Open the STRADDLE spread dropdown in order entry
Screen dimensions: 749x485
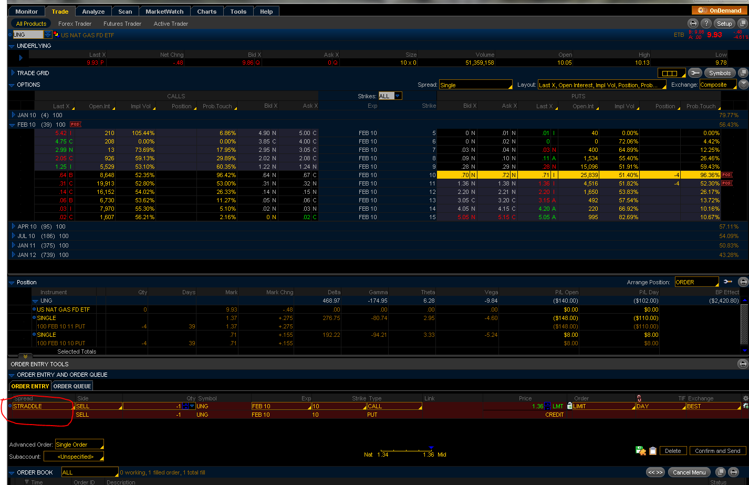(44, 406)
